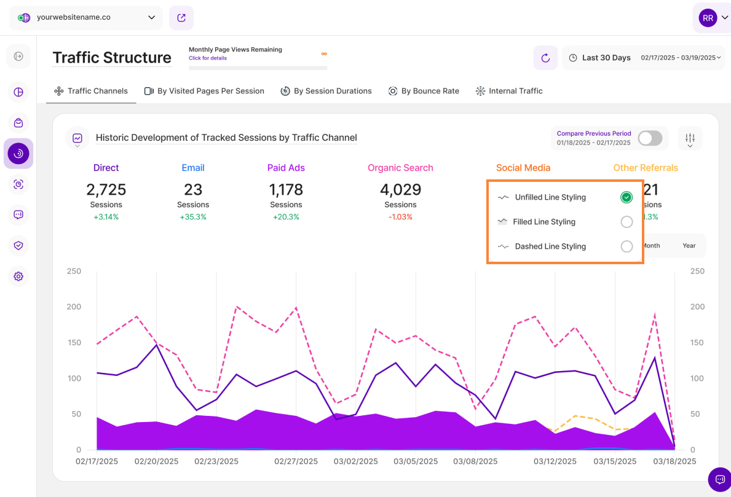Expand the RR user profile menu

[712, 18]
